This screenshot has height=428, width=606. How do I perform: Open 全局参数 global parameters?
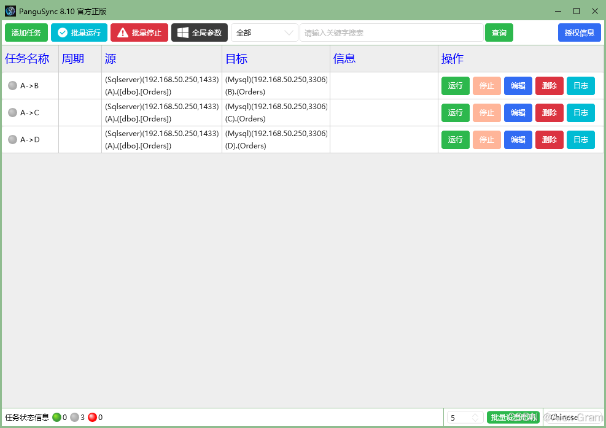[200, 32]
